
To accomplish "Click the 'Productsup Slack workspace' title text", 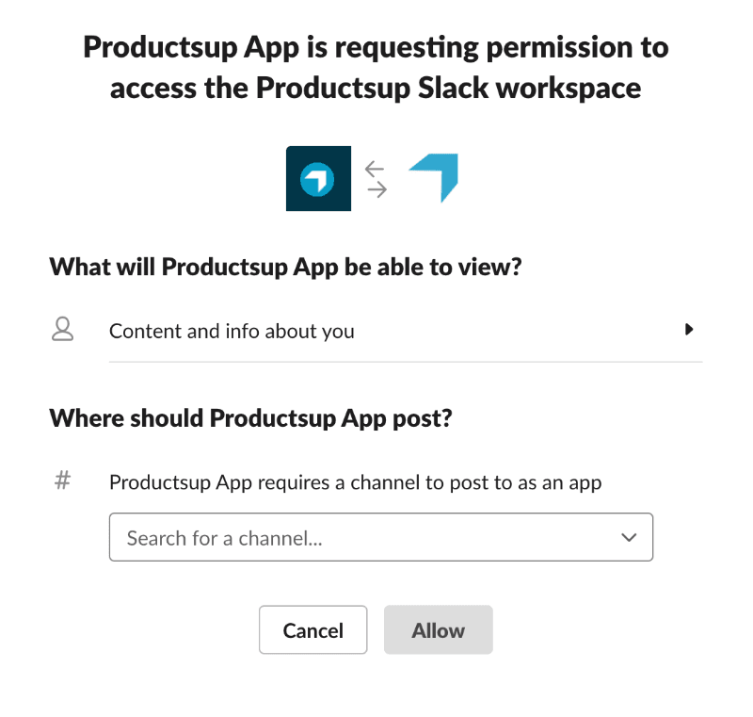I will coord(449,89).
